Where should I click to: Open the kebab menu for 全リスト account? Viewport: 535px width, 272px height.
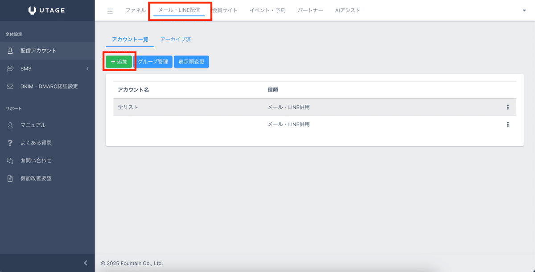pos(508,107)
